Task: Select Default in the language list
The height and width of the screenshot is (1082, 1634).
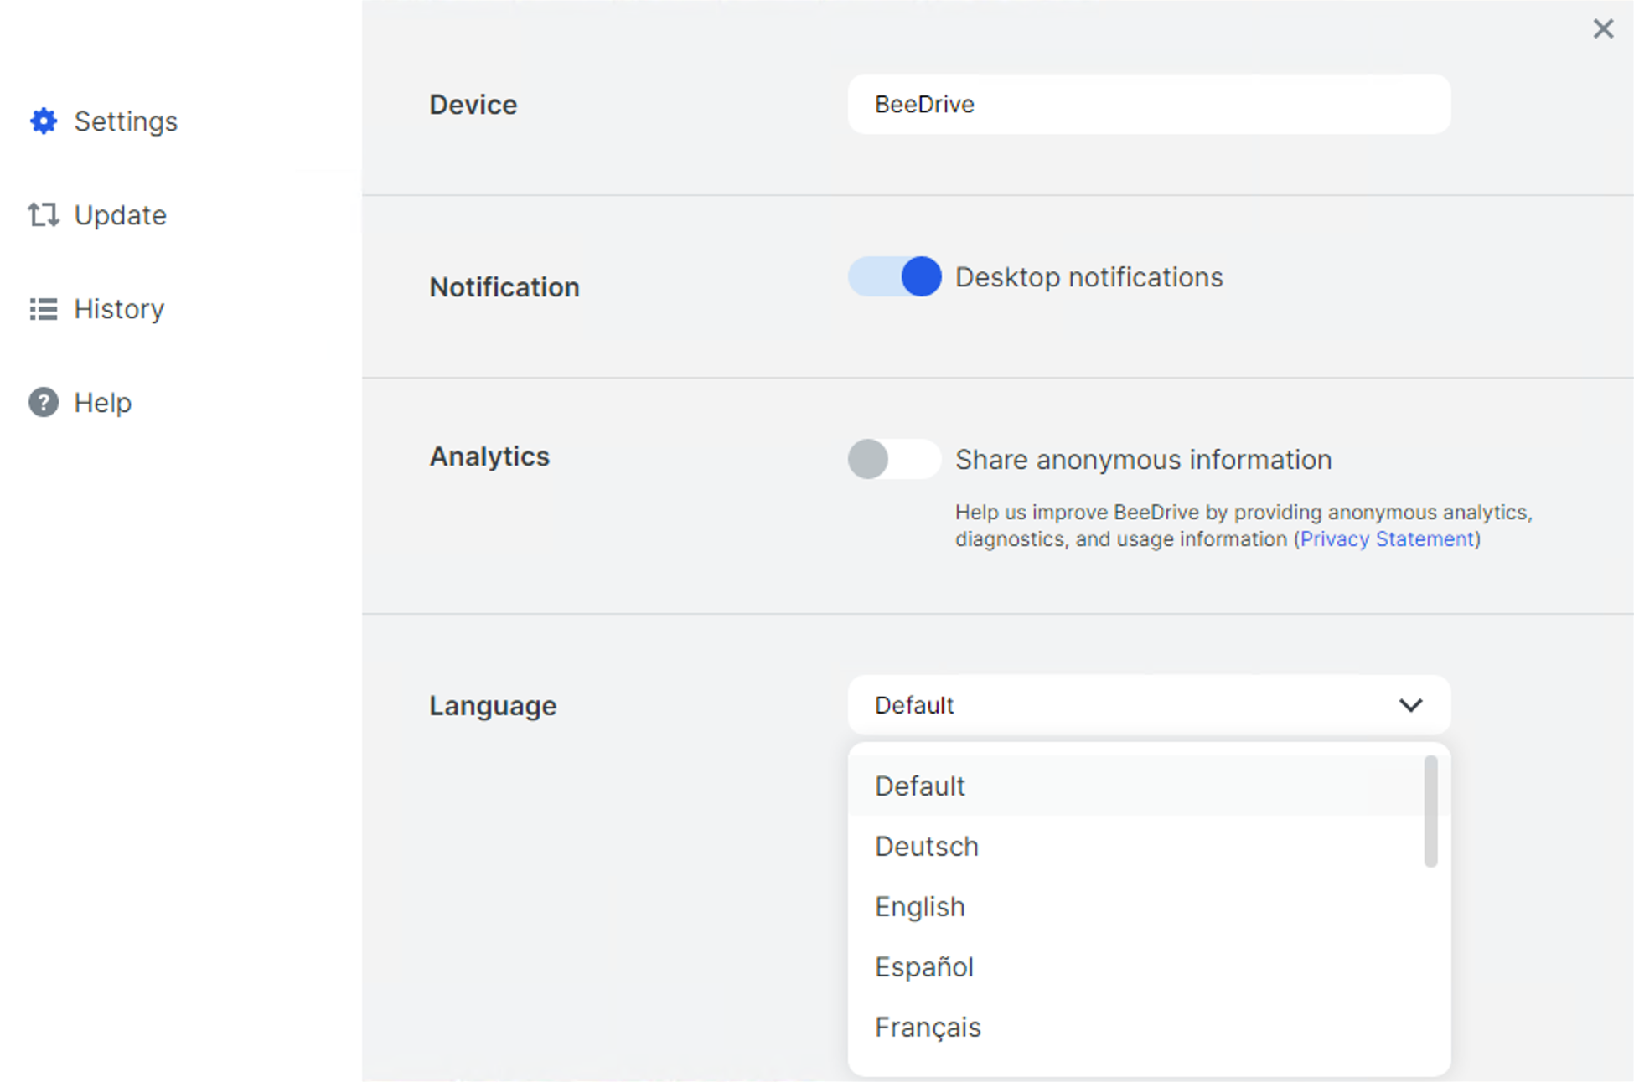Action: coord(1136,786)
